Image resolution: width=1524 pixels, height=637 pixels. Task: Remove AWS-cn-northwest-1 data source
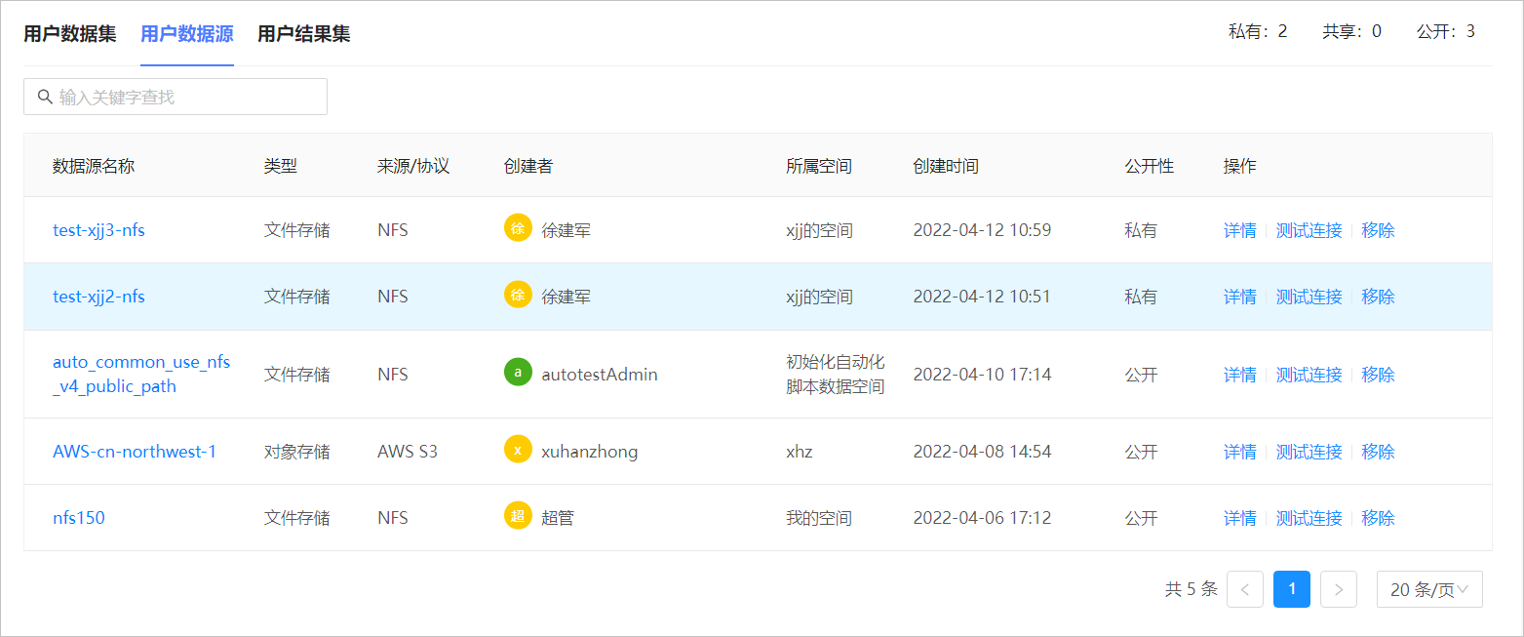[1379, 452]
